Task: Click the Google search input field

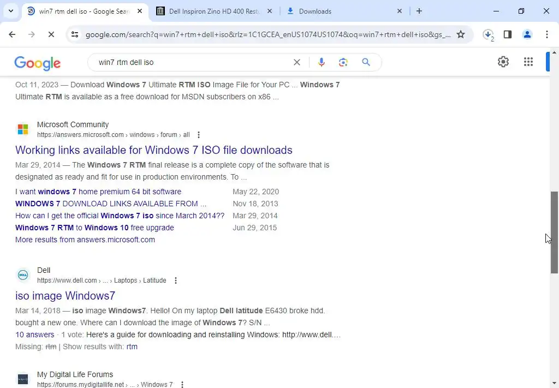Action: tap(193, 62)
